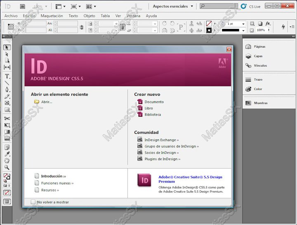The height and width of the screenshot is (225, 297).
Task: Click Adobe Creative Suite 5.5 Design Premium link
Action: click(x=190, y=179)
